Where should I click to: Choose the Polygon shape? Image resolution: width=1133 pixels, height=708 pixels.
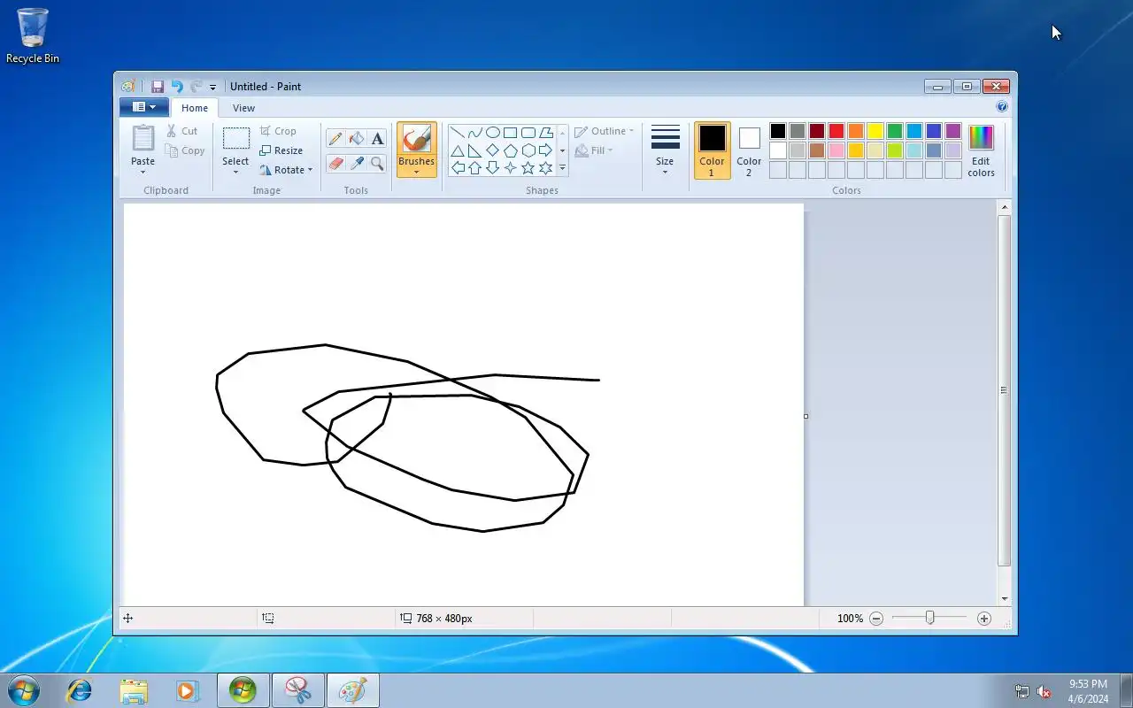point(546,133)
